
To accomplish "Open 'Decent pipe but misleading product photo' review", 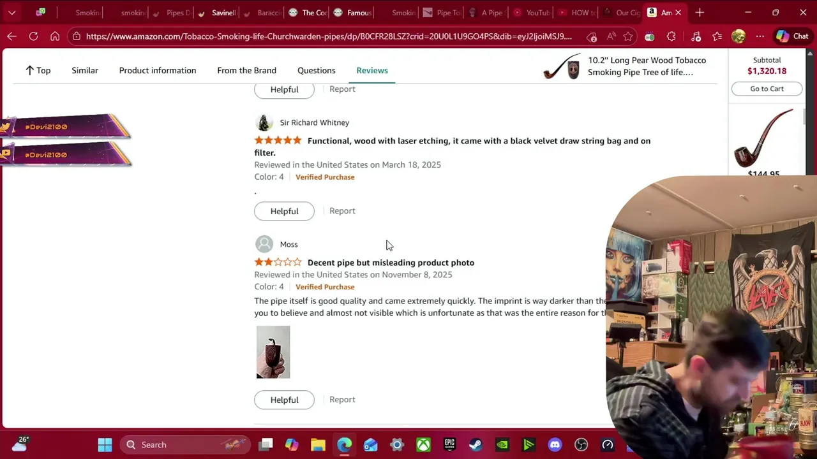I will (x=391, y=263).
